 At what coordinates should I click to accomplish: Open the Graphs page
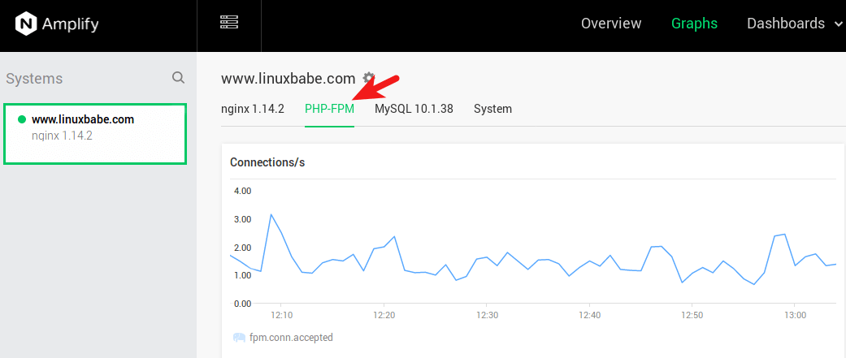tap(694, 24)
